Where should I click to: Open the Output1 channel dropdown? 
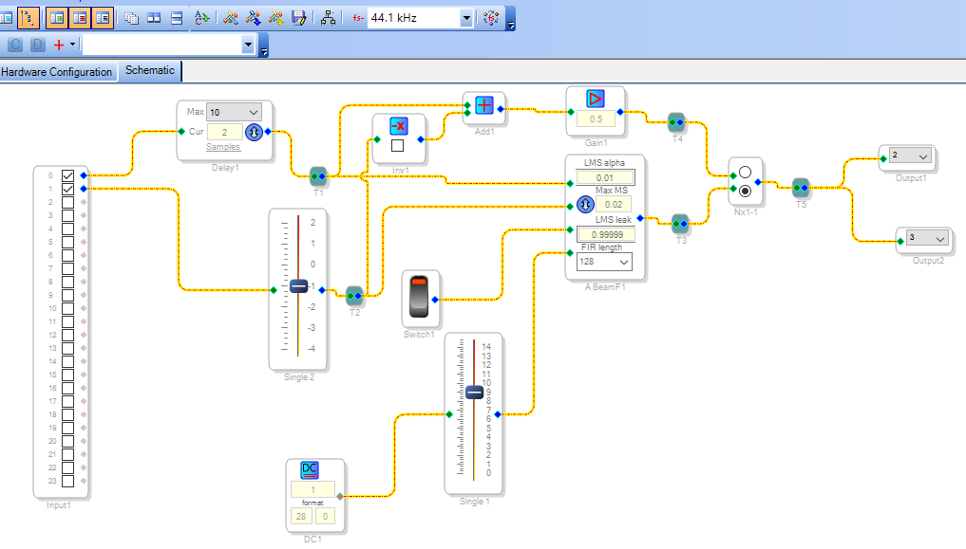(911, 156)
